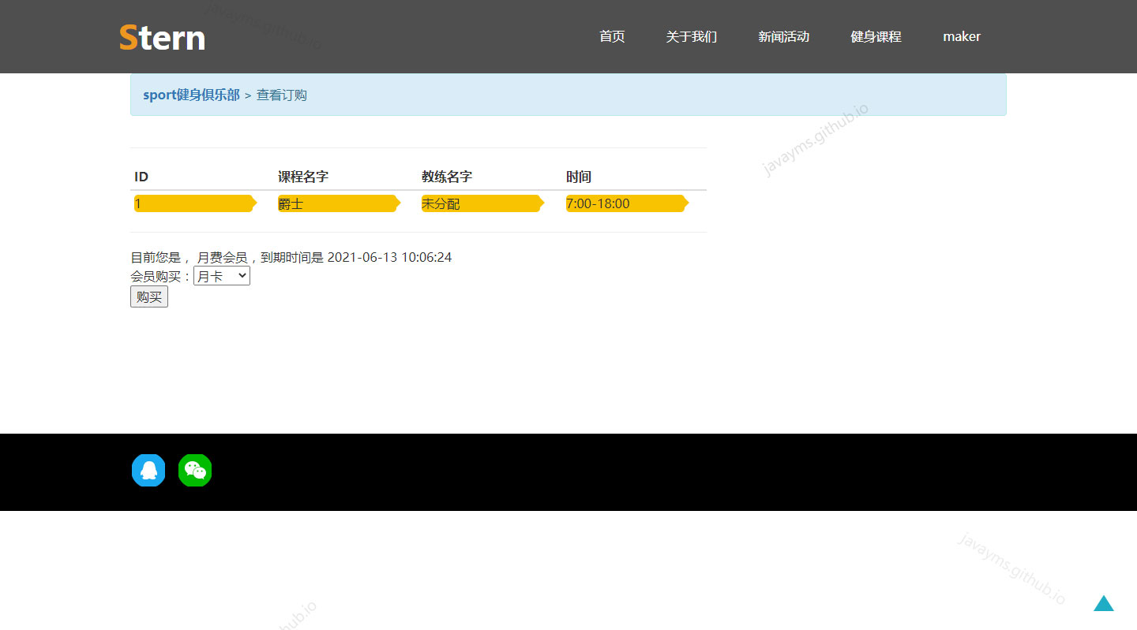
Task: Click the 查看订购 breadcrumb item
Action: point(282,95)
